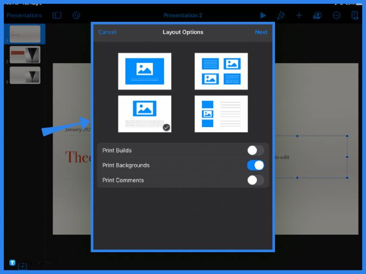Screen dimensions: 366x274
Task: Toggle the slide navigator view icon
Action: click(57, 15)
